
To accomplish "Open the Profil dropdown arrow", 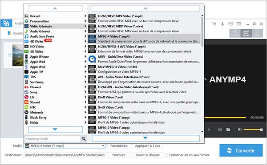I will point(103,146).
